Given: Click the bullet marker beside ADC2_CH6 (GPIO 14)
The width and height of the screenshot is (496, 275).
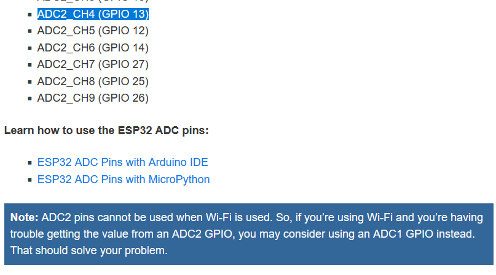Looking at the screenshot, I should [x=30, y=48].
